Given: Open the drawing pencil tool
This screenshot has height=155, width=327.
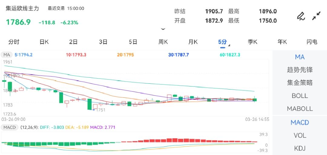Looking at the screenshot, I should (x=301, y=16).
